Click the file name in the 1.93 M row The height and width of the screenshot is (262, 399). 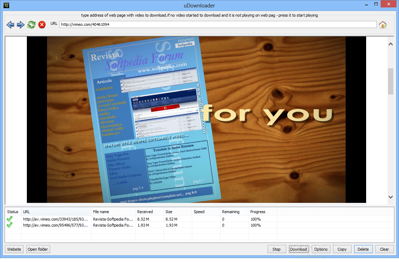(x=113, y=225)
